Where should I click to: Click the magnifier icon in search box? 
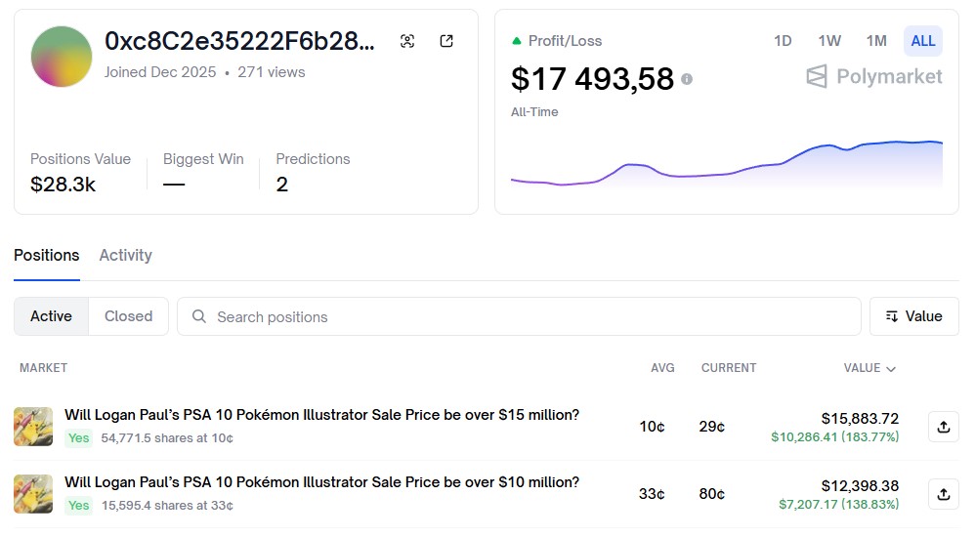199,316
